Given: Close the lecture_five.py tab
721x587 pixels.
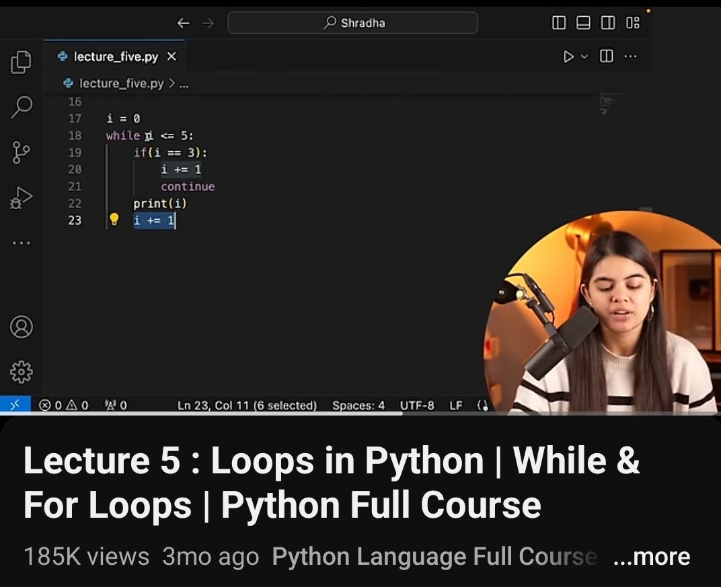Looking at the screenshot, I should pyautogui.click(x=172, y=56).
